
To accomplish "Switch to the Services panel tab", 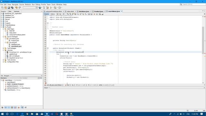I will pyautogui.click(x=17, y=12).
